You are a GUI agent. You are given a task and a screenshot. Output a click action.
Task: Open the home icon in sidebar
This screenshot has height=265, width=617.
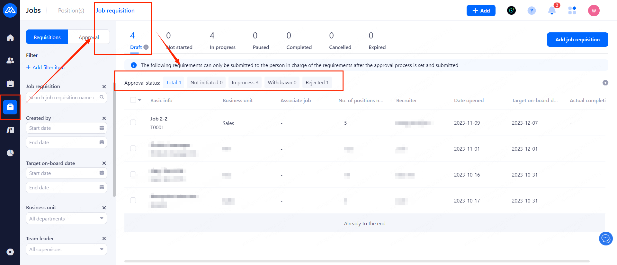tap(10, 38)
